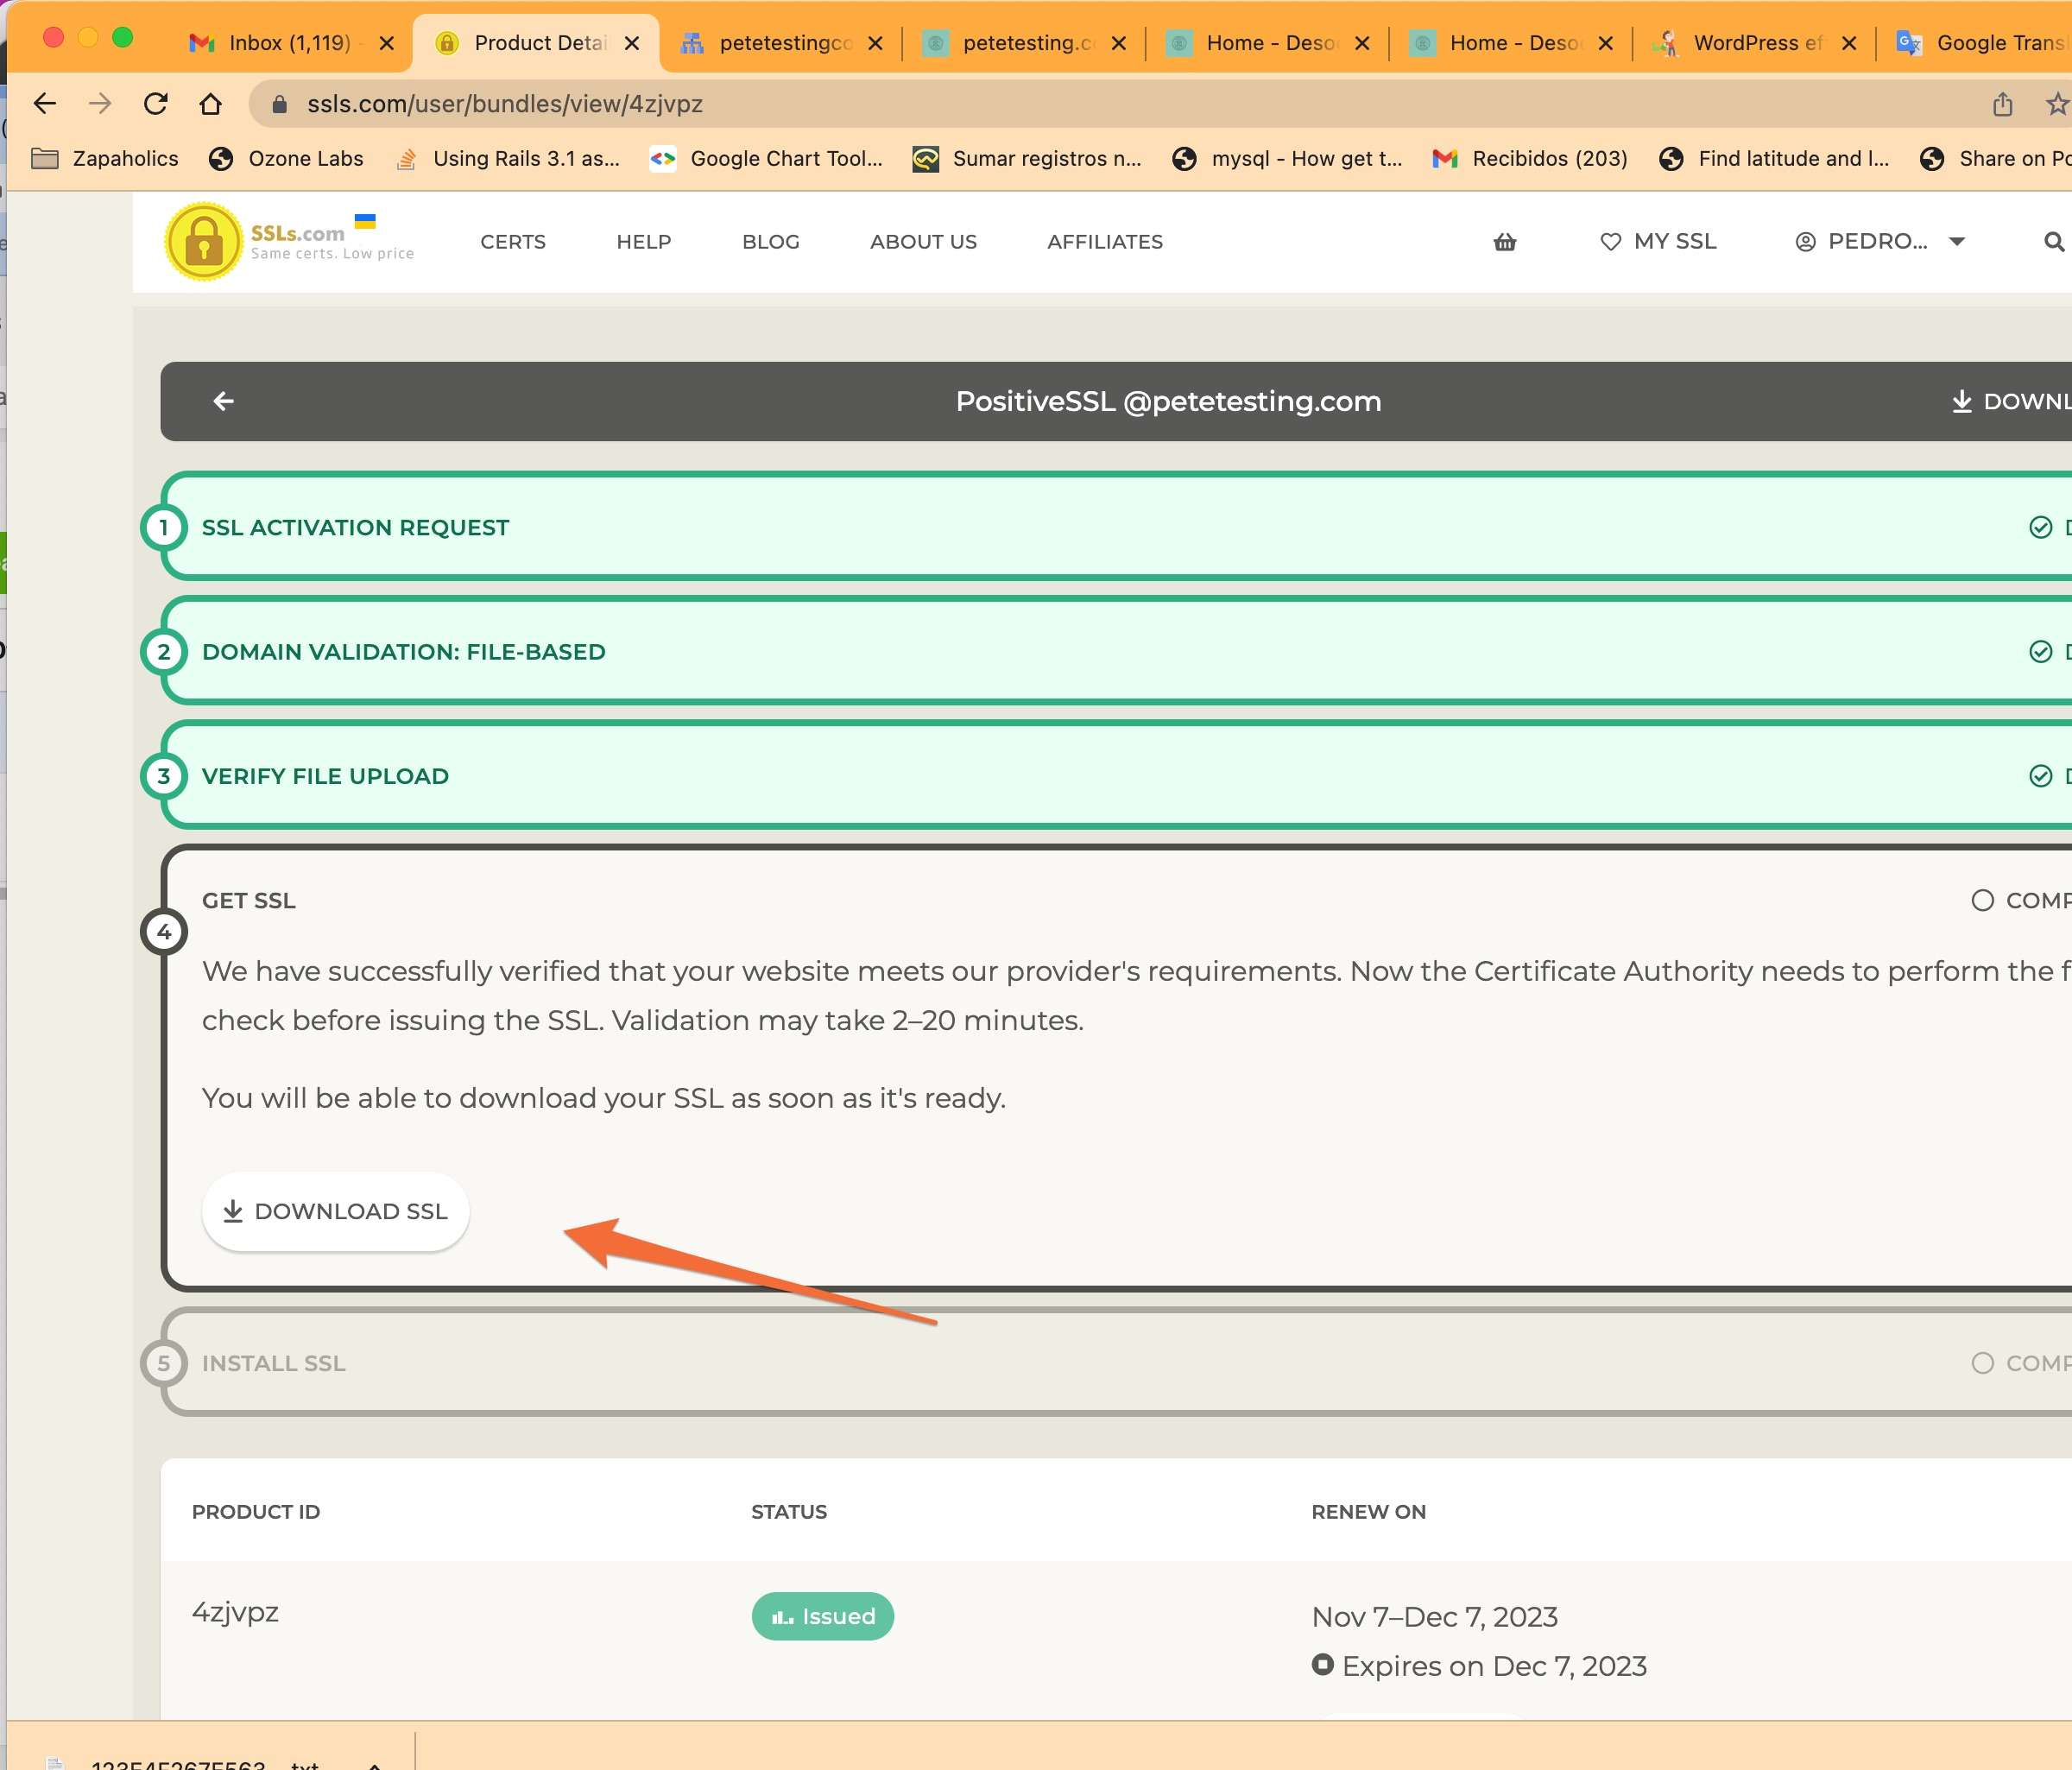Click the Issued status badge
The width and height of the screenshot is (2072, 1770).
point(822,1616)
